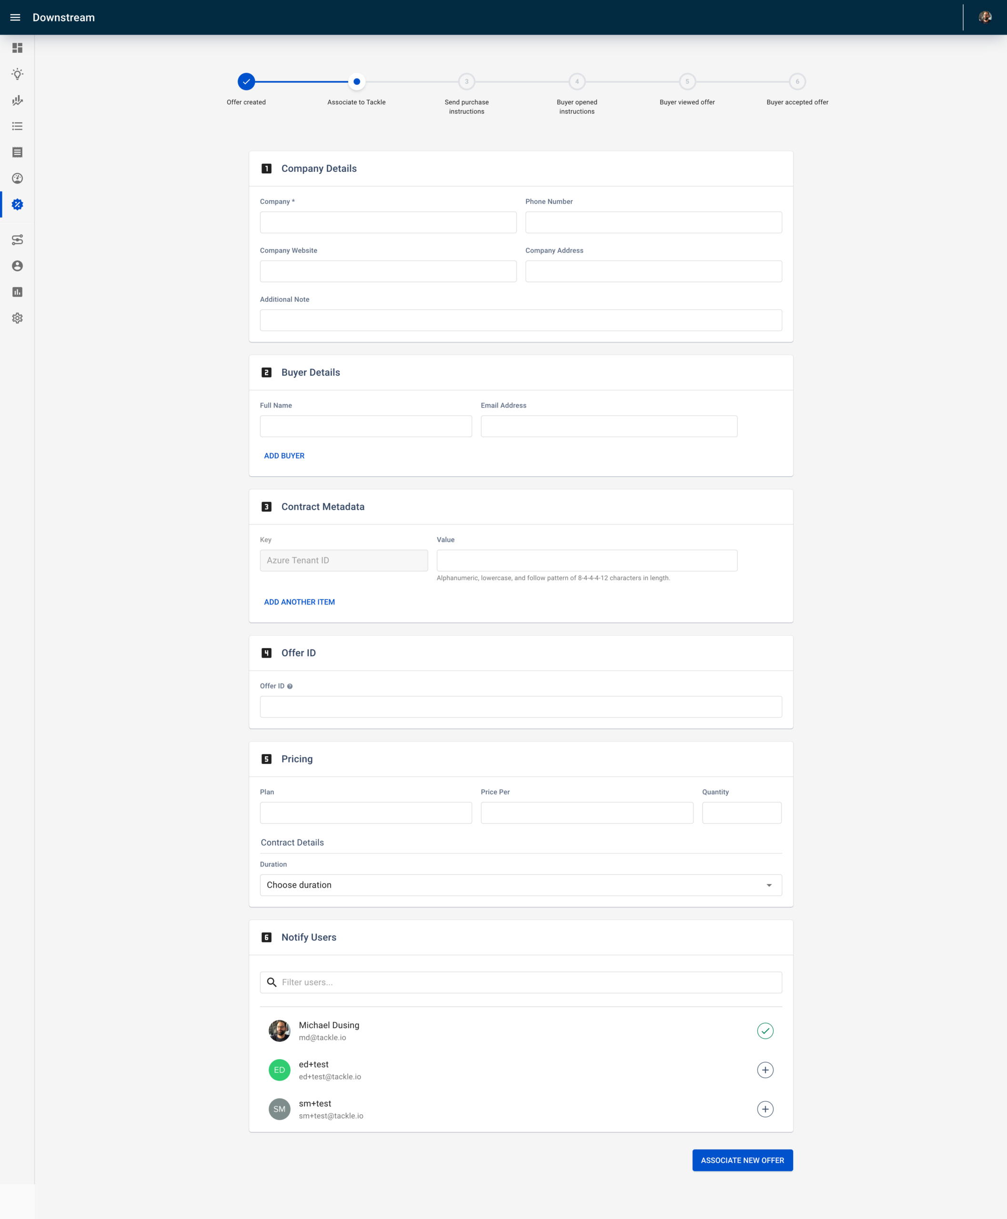Click 'ADD BUYER' link to add buyer
The height and width of the screenshot is (1219, 1007).
285,456
